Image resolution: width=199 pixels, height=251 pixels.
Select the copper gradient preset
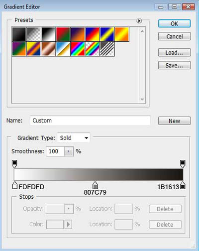tap(48, 49)
